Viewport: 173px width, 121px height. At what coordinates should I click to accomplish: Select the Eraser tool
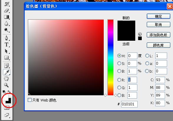6,11
